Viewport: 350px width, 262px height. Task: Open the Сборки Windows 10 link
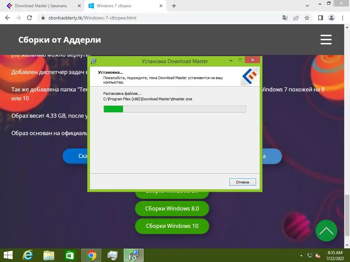[172, 226]
